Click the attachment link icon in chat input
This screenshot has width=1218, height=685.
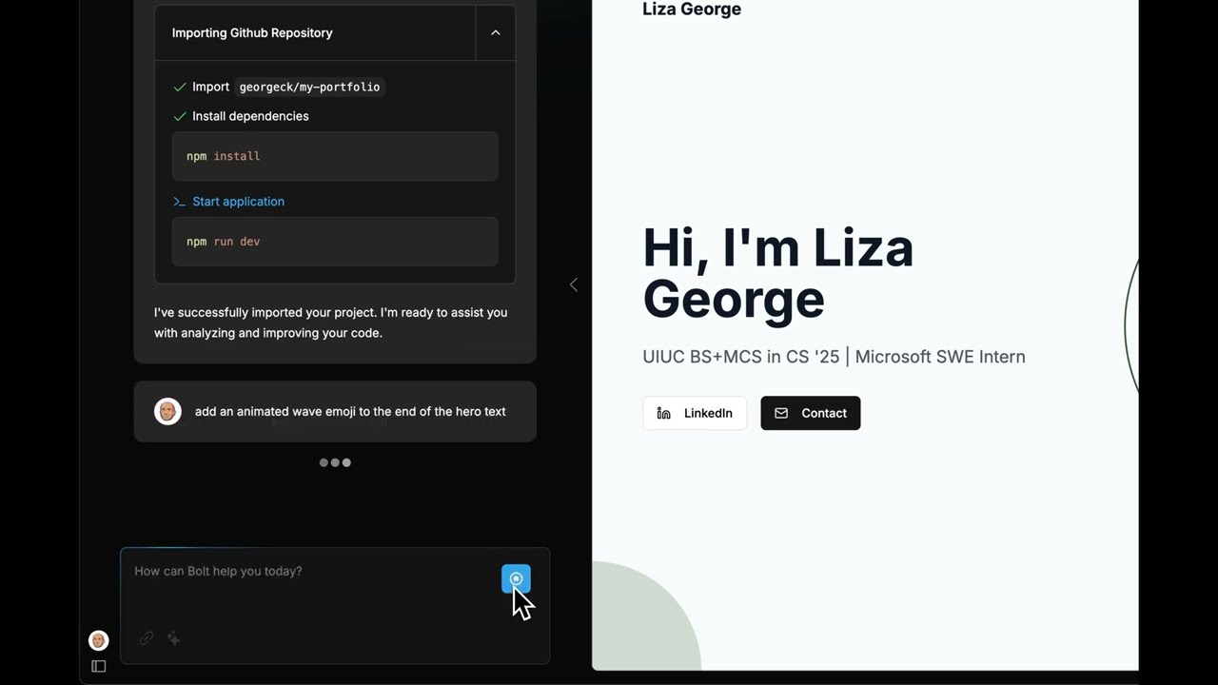[x=146, y=638]
